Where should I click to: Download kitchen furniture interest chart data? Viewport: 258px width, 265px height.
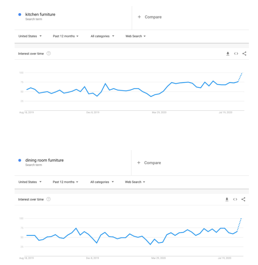(228, 54)
